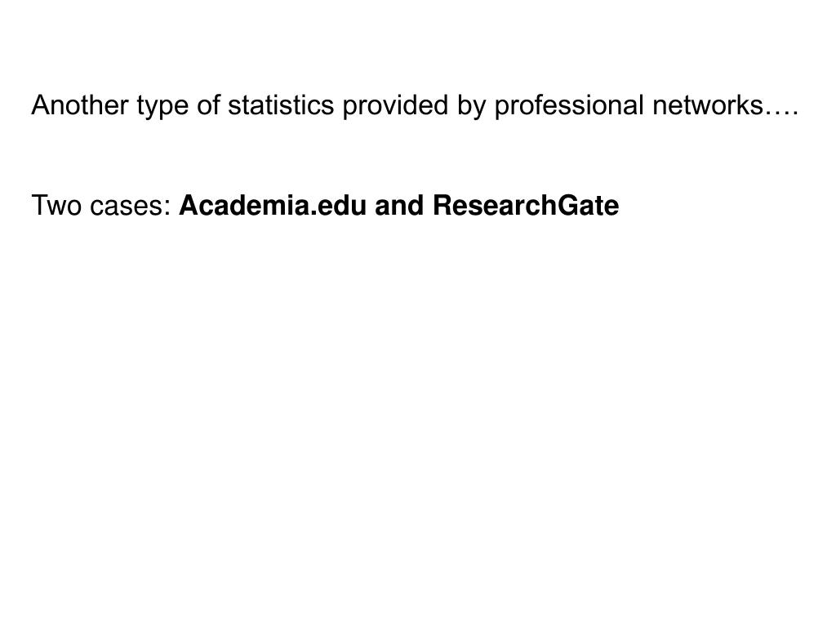This screenshot has width=836, height=627.
Task: Click the bold "ResearchGate" text
Action: click(526, 207)
